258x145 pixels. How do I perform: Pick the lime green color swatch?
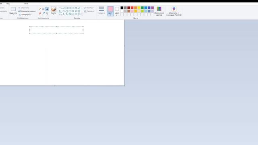click(x=142, y=11)
